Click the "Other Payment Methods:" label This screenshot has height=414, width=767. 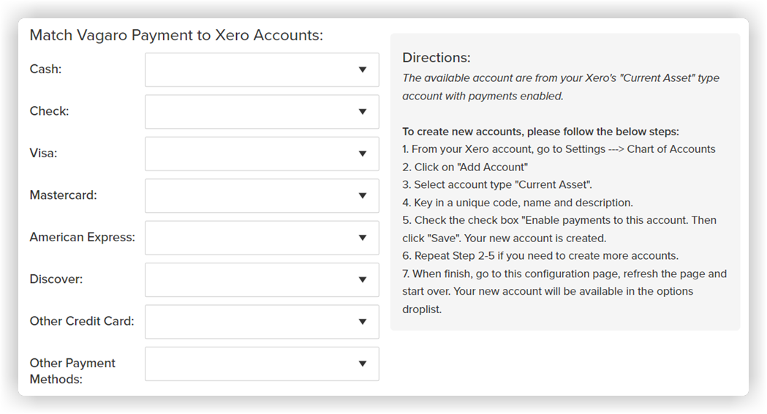click(72, 371)
